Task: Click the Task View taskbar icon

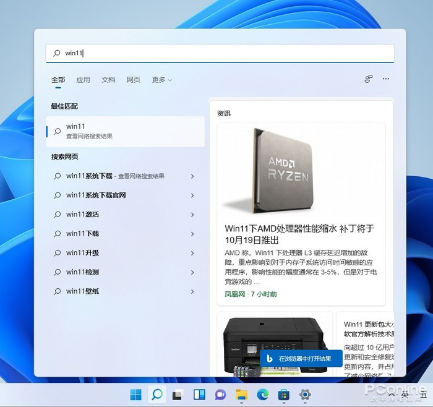Action: [178, 395]
